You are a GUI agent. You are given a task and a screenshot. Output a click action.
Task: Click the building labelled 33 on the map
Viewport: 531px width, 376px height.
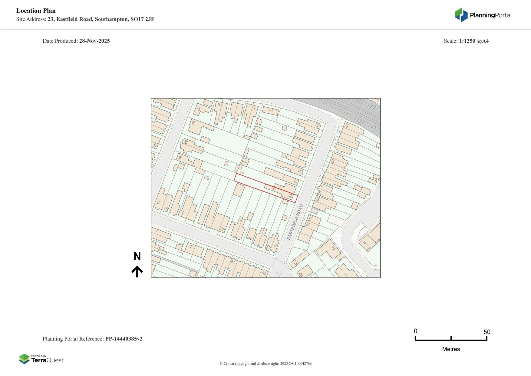click(223, 229)
